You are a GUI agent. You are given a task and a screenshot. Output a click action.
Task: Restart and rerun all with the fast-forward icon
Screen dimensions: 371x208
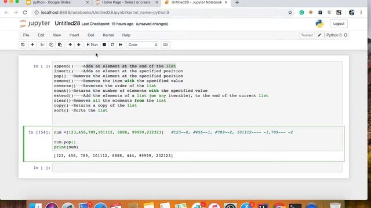(121, 44)
